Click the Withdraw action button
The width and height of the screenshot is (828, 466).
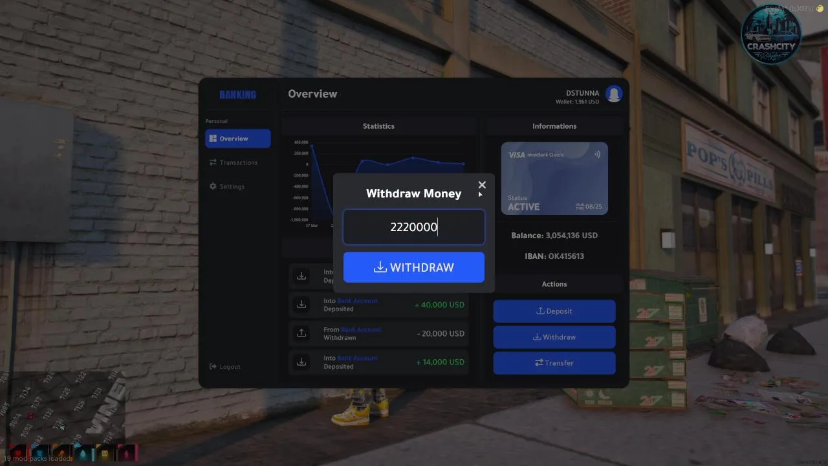554,337
